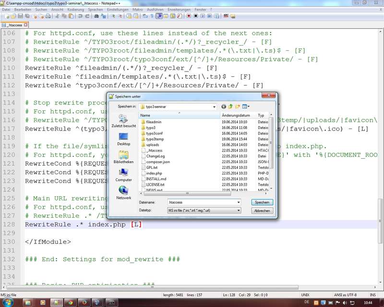Go up one folder level in the dialog

click(230, 106)
